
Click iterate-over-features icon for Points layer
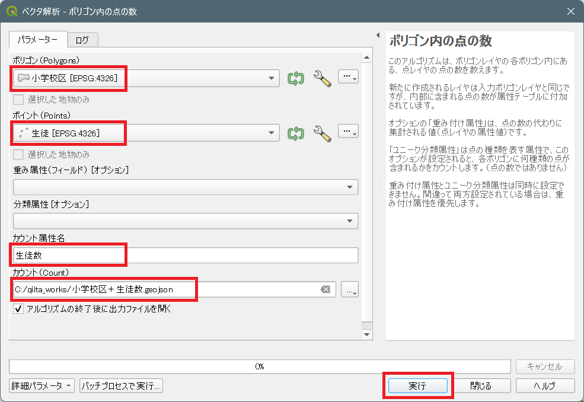296,133
